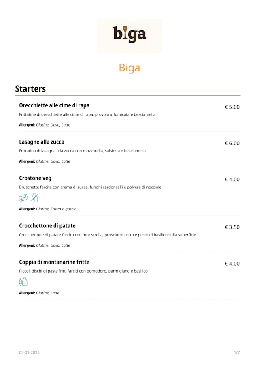Click the € 5.00 price
Viewport: 259px width, 367px height.
232,107
